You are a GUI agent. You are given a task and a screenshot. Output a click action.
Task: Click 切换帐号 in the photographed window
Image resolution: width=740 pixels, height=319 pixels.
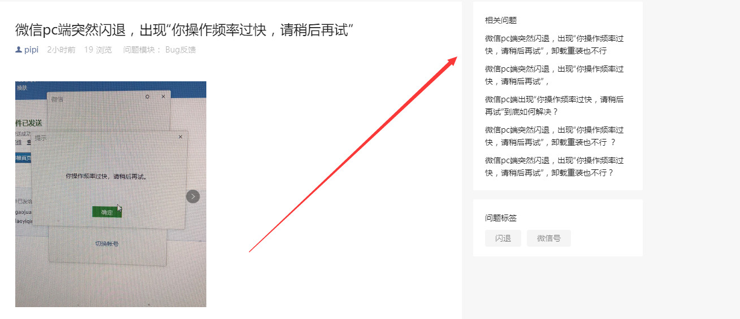(x=106, y=244)
